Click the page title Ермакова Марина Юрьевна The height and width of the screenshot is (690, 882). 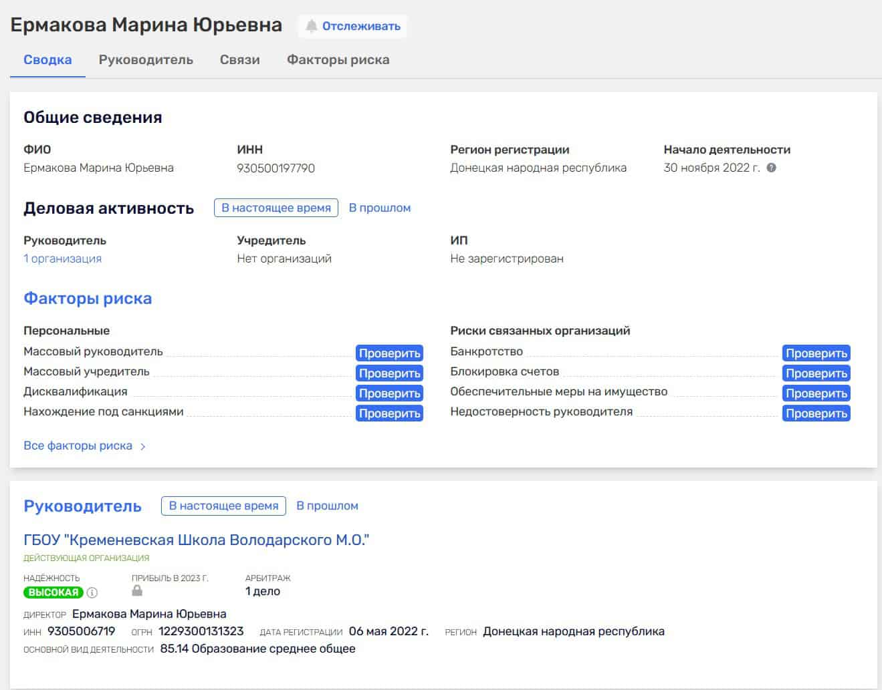coord(146,25)
